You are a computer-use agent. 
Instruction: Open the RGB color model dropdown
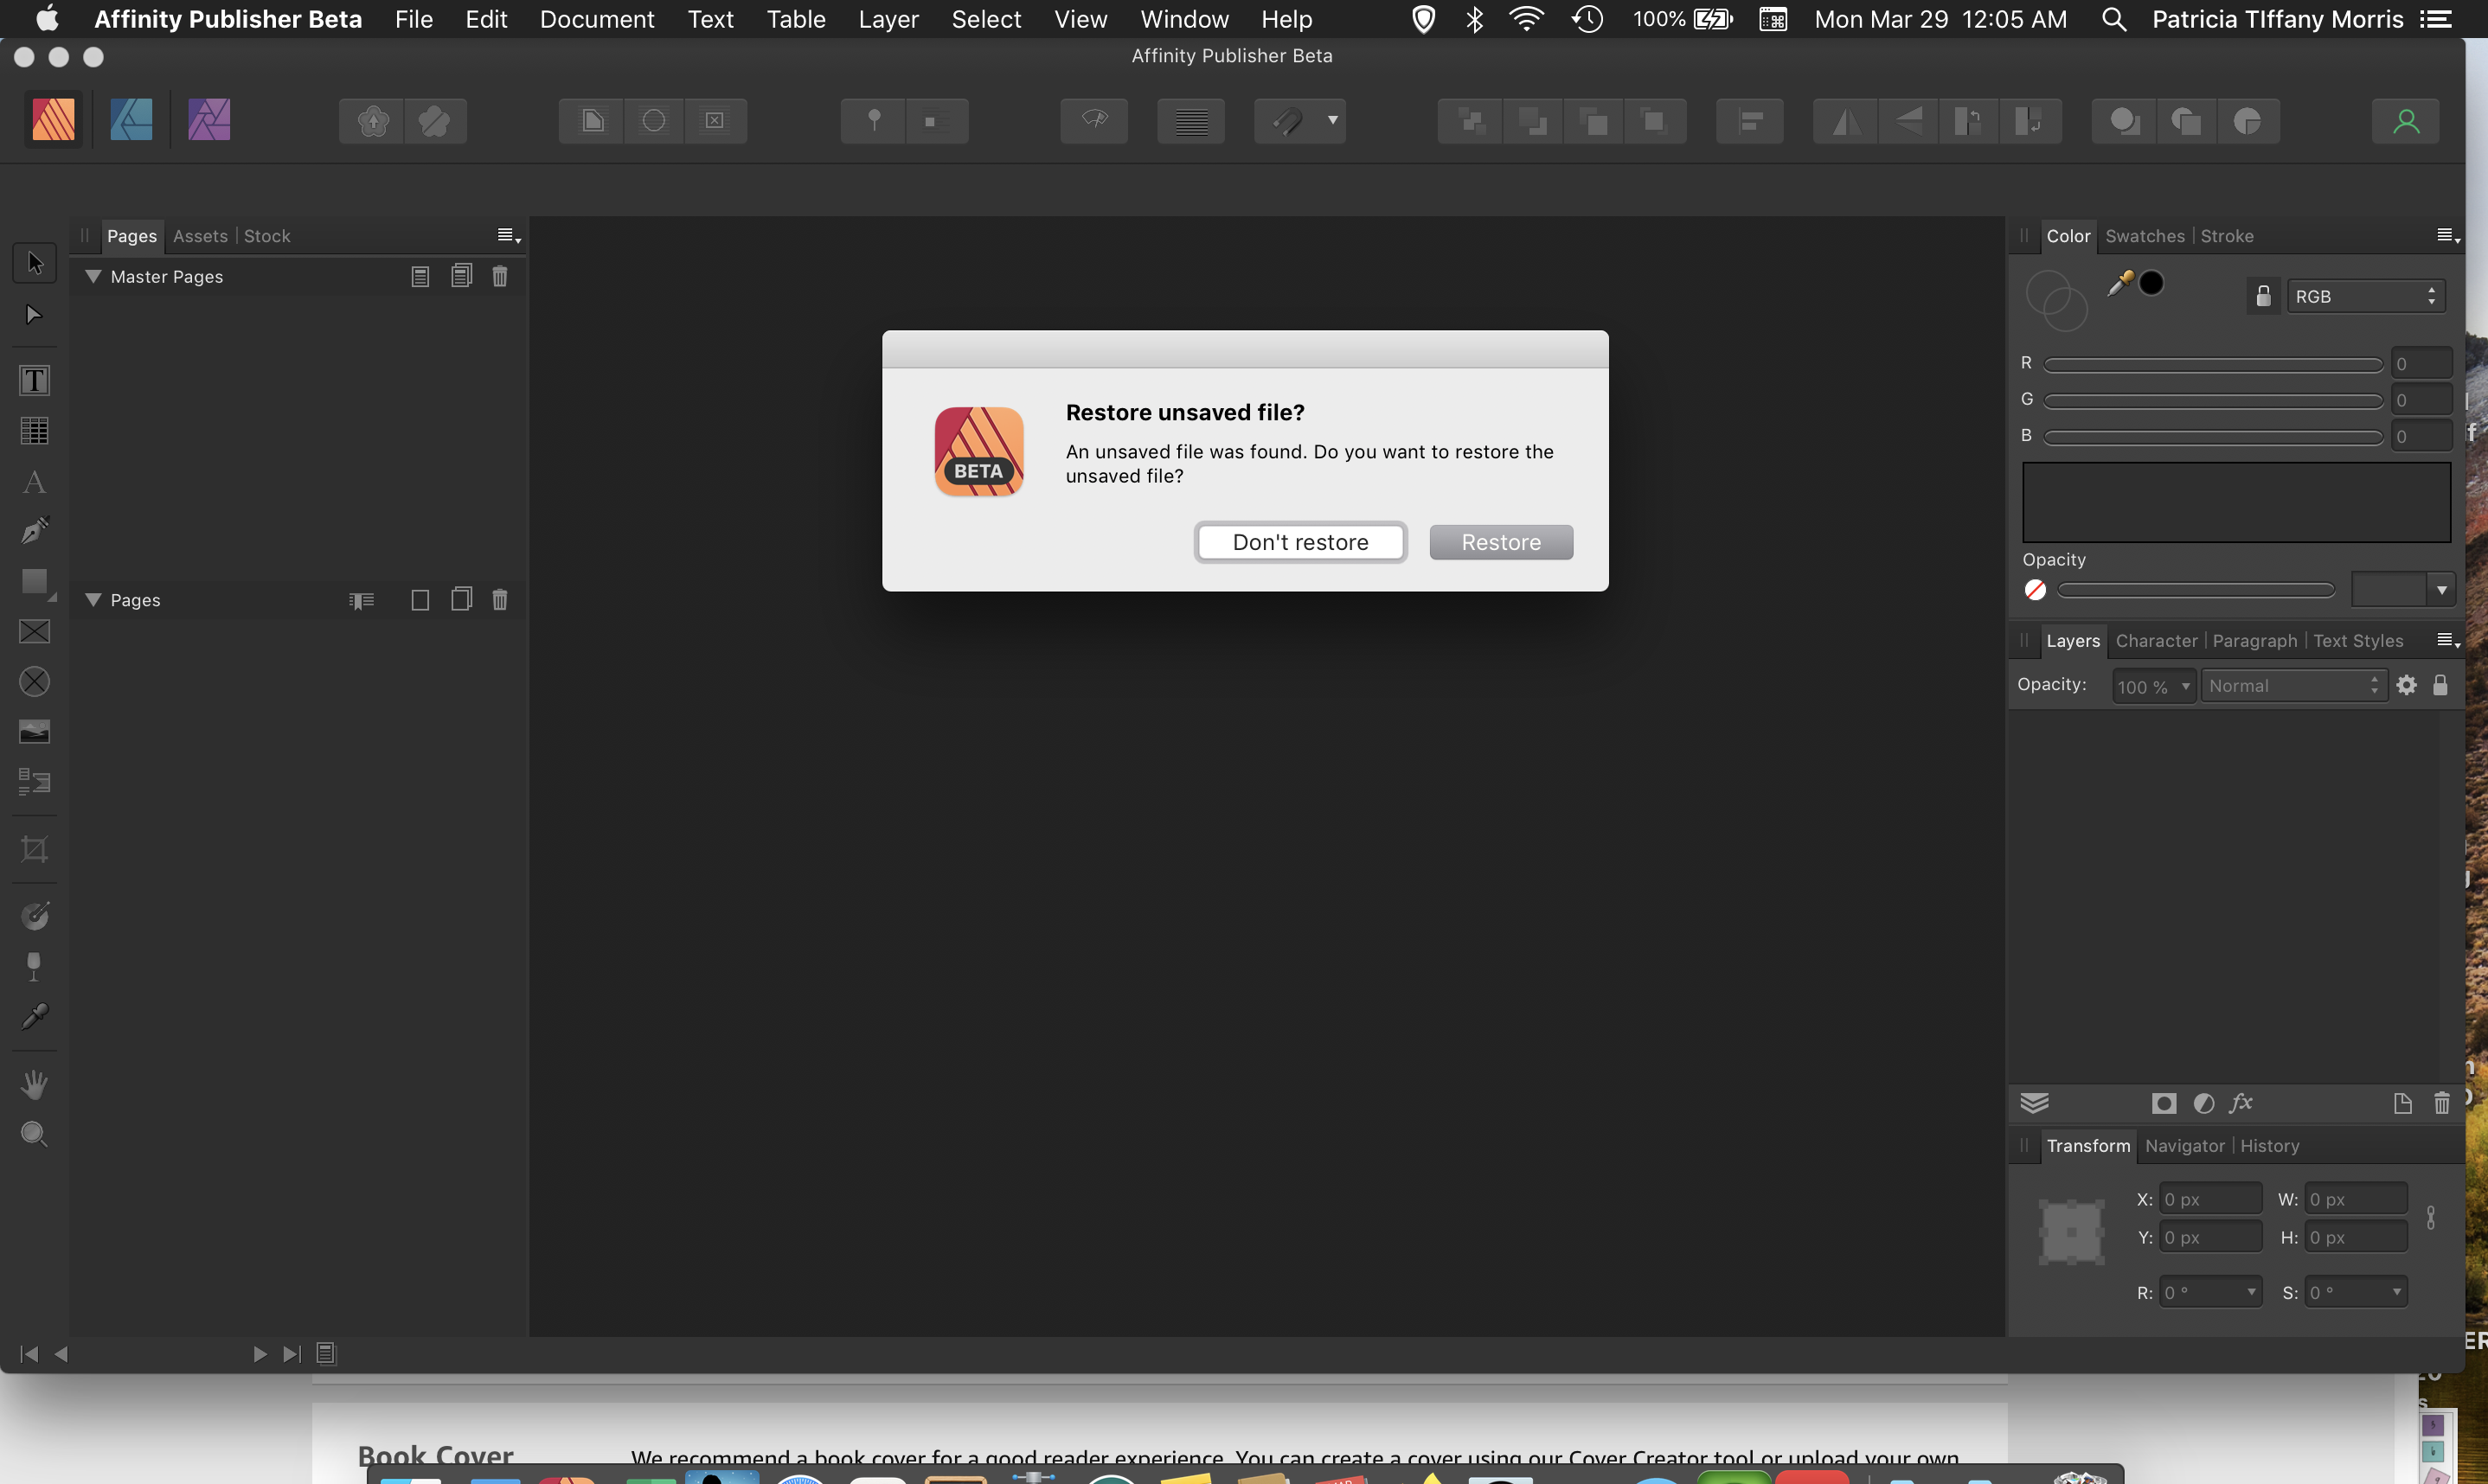tap(2365, 296)
